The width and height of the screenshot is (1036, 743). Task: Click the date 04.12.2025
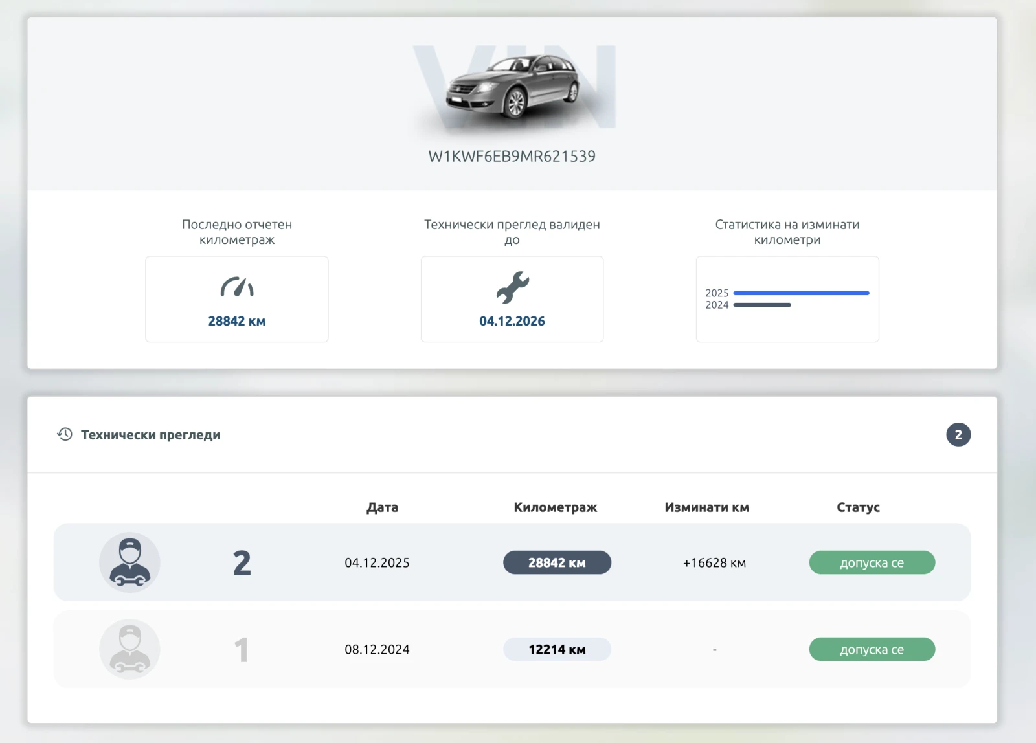point(377,562)
